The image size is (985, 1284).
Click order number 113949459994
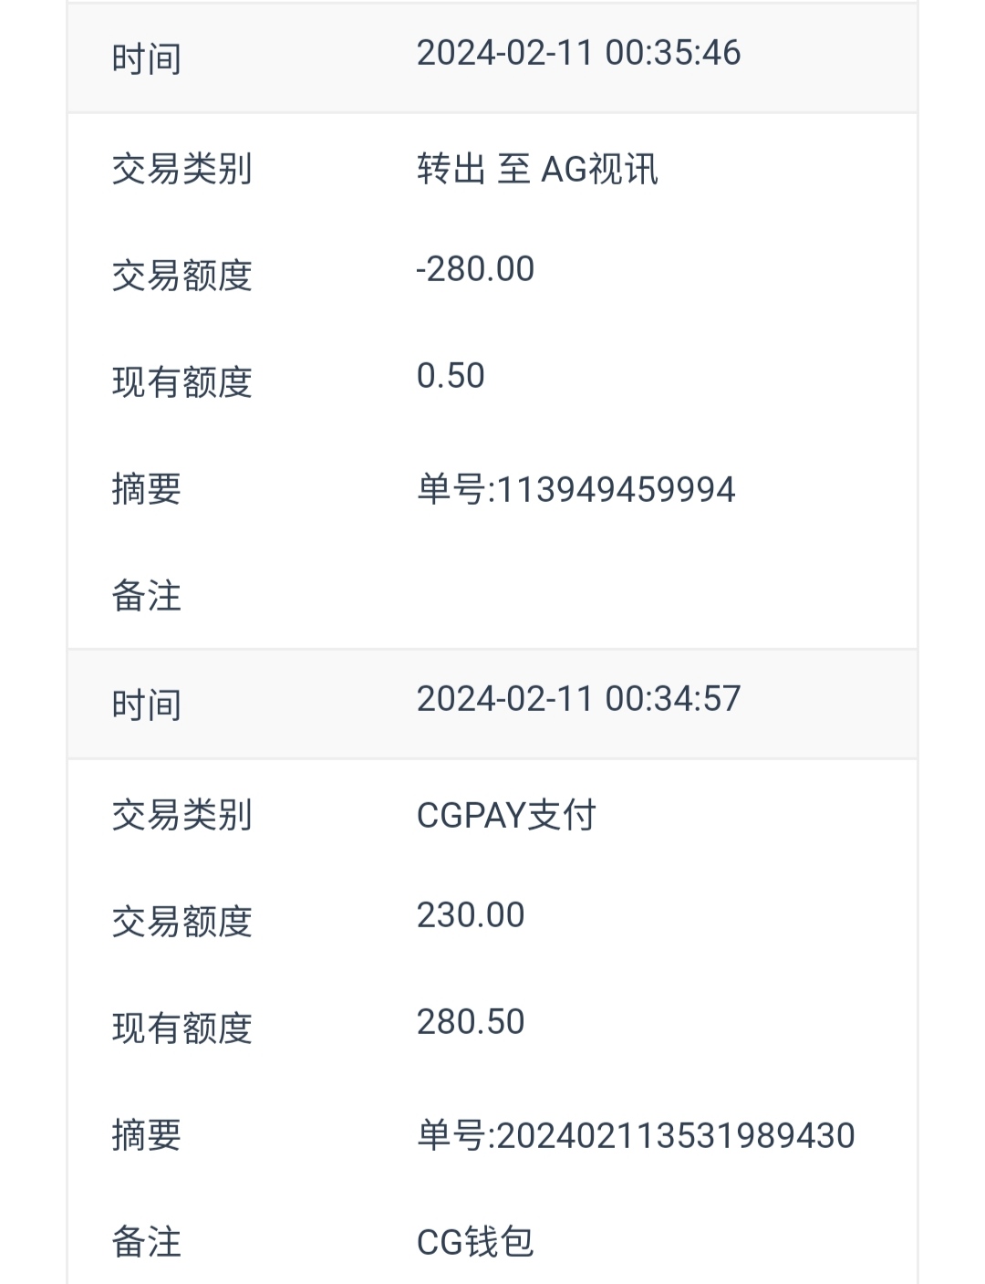[x=575, y=490]
